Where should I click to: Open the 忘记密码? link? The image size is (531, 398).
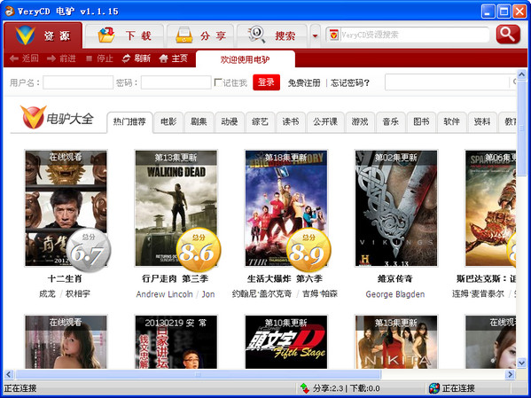point(350,82)
